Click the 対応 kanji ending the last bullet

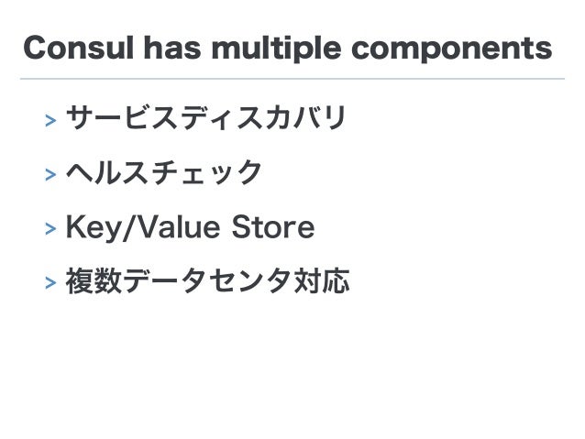pos(322,280)
